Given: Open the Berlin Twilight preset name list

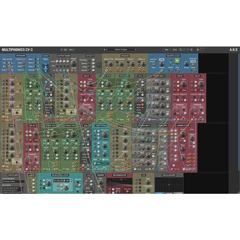Looking at the screenshot, I should pyautogui.click(x=121, y=49).
